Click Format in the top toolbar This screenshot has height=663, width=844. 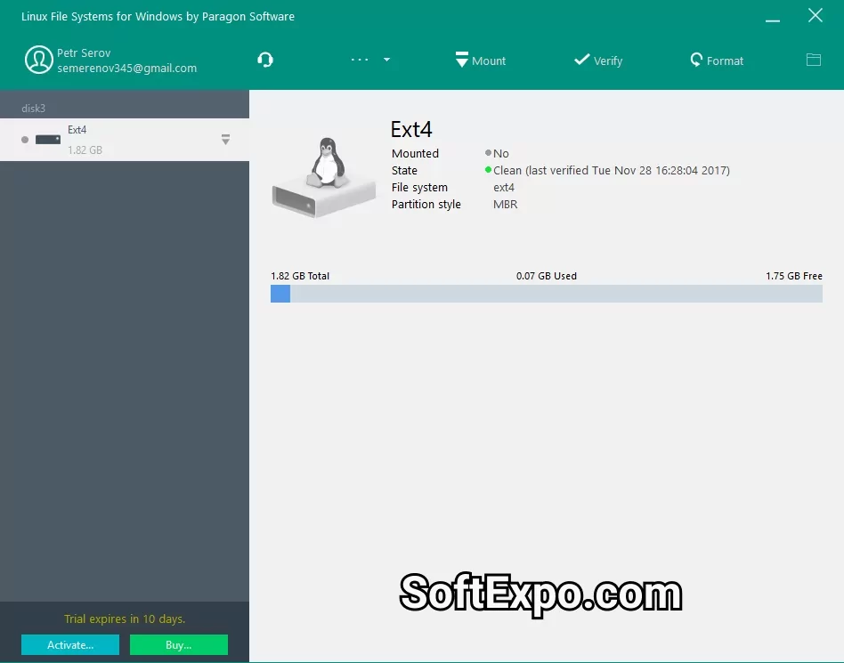point(717,61)
